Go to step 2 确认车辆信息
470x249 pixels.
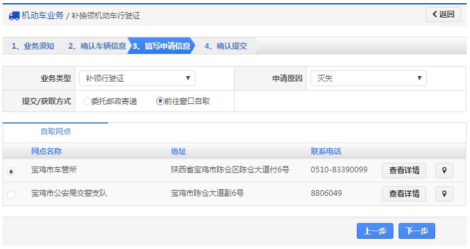tap(97, 46)
